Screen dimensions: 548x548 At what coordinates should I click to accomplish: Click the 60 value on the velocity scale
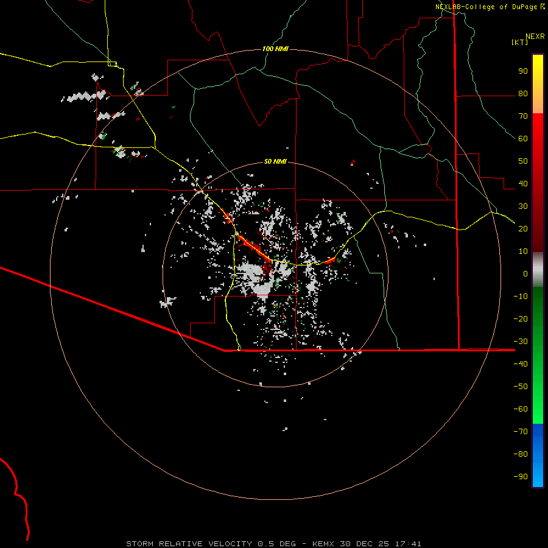(x=523, y=139)
